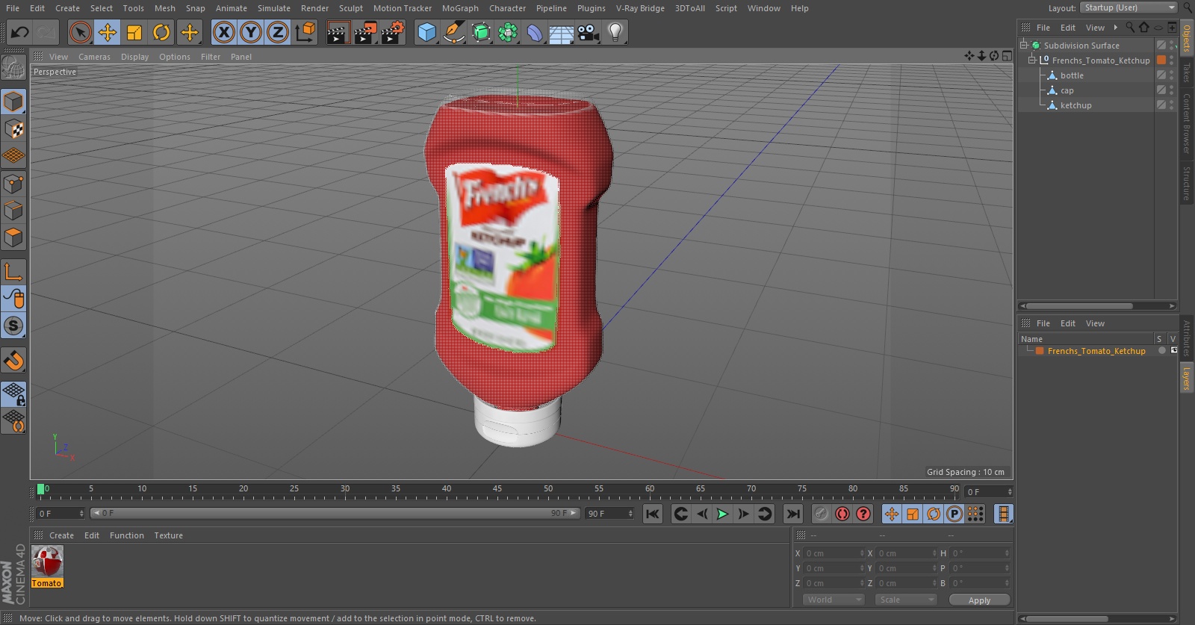Switch to Texture mode checkered icon

(14, 129)
